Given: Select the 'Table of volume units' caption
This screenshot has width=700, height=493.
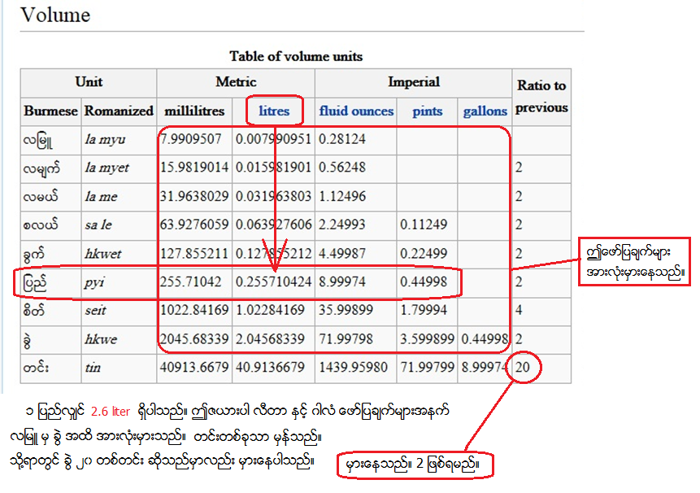Looking at the screenshot, I should (296, 56).
